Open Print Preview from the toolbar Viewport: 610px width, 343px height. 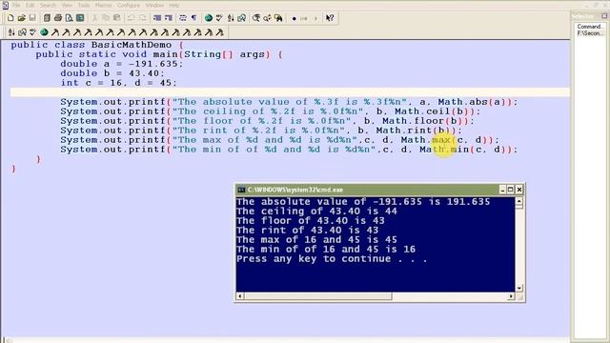point(69,18)
